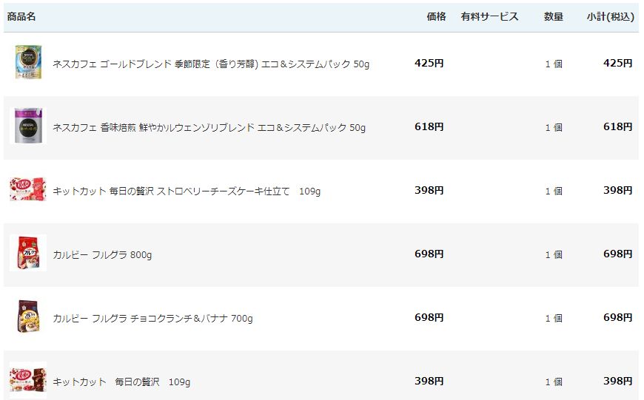Viewport: 644px width, 400px height.
Task: Click the Nescafe Gold Blend product thumbnail
Action: pos(27,63)
